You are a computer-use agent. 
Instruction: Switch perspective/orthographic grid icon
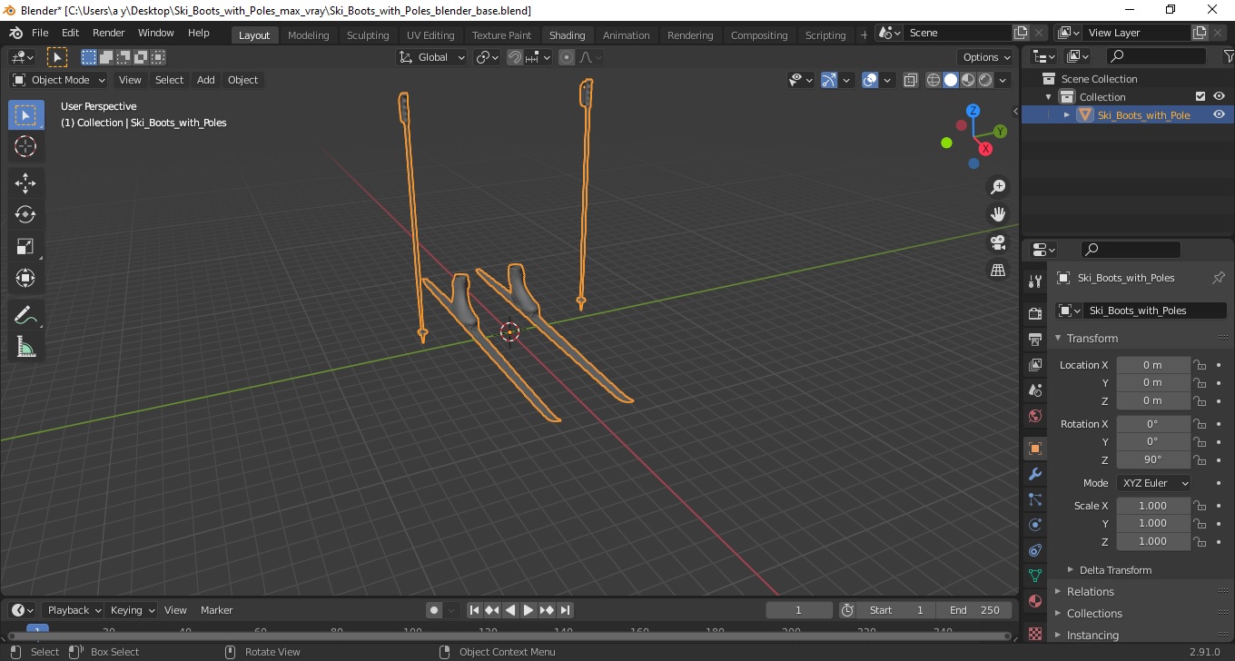point(998,271)
